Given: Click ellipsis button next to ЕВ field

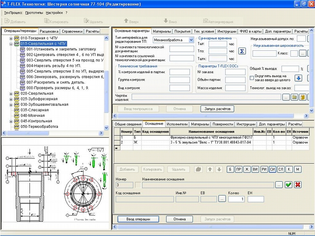Looking at the screenshot, I should [x=222, y=199].
